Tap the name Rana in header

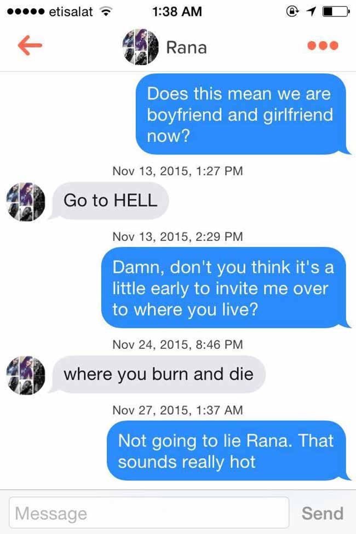click(186, 47)
